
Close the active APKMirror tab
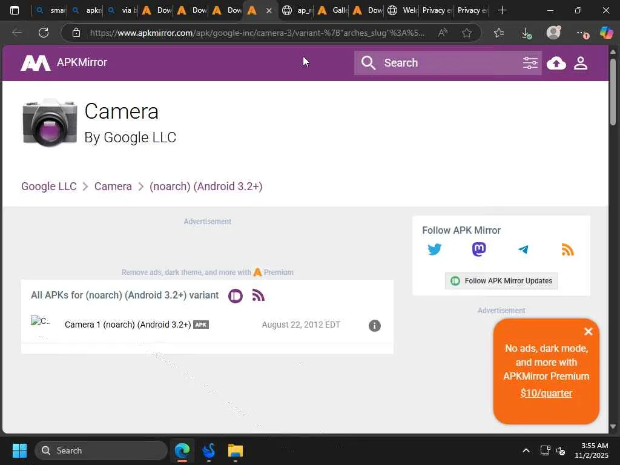[269, 11]
